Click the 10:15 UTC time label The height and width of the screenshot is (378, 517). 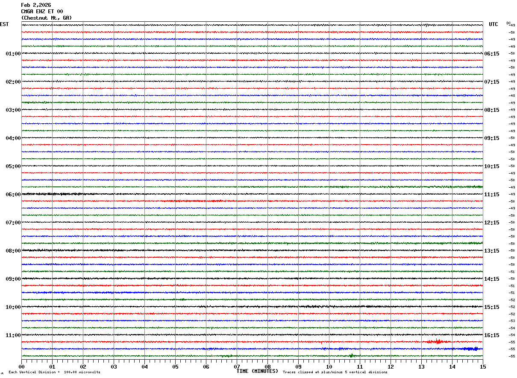pos(492,166)
